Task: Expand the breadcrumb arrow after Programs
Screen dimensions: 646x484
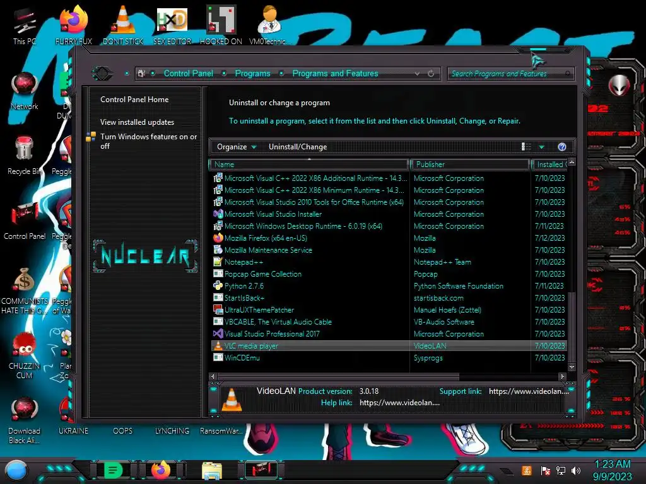Action: click(281, 73)
